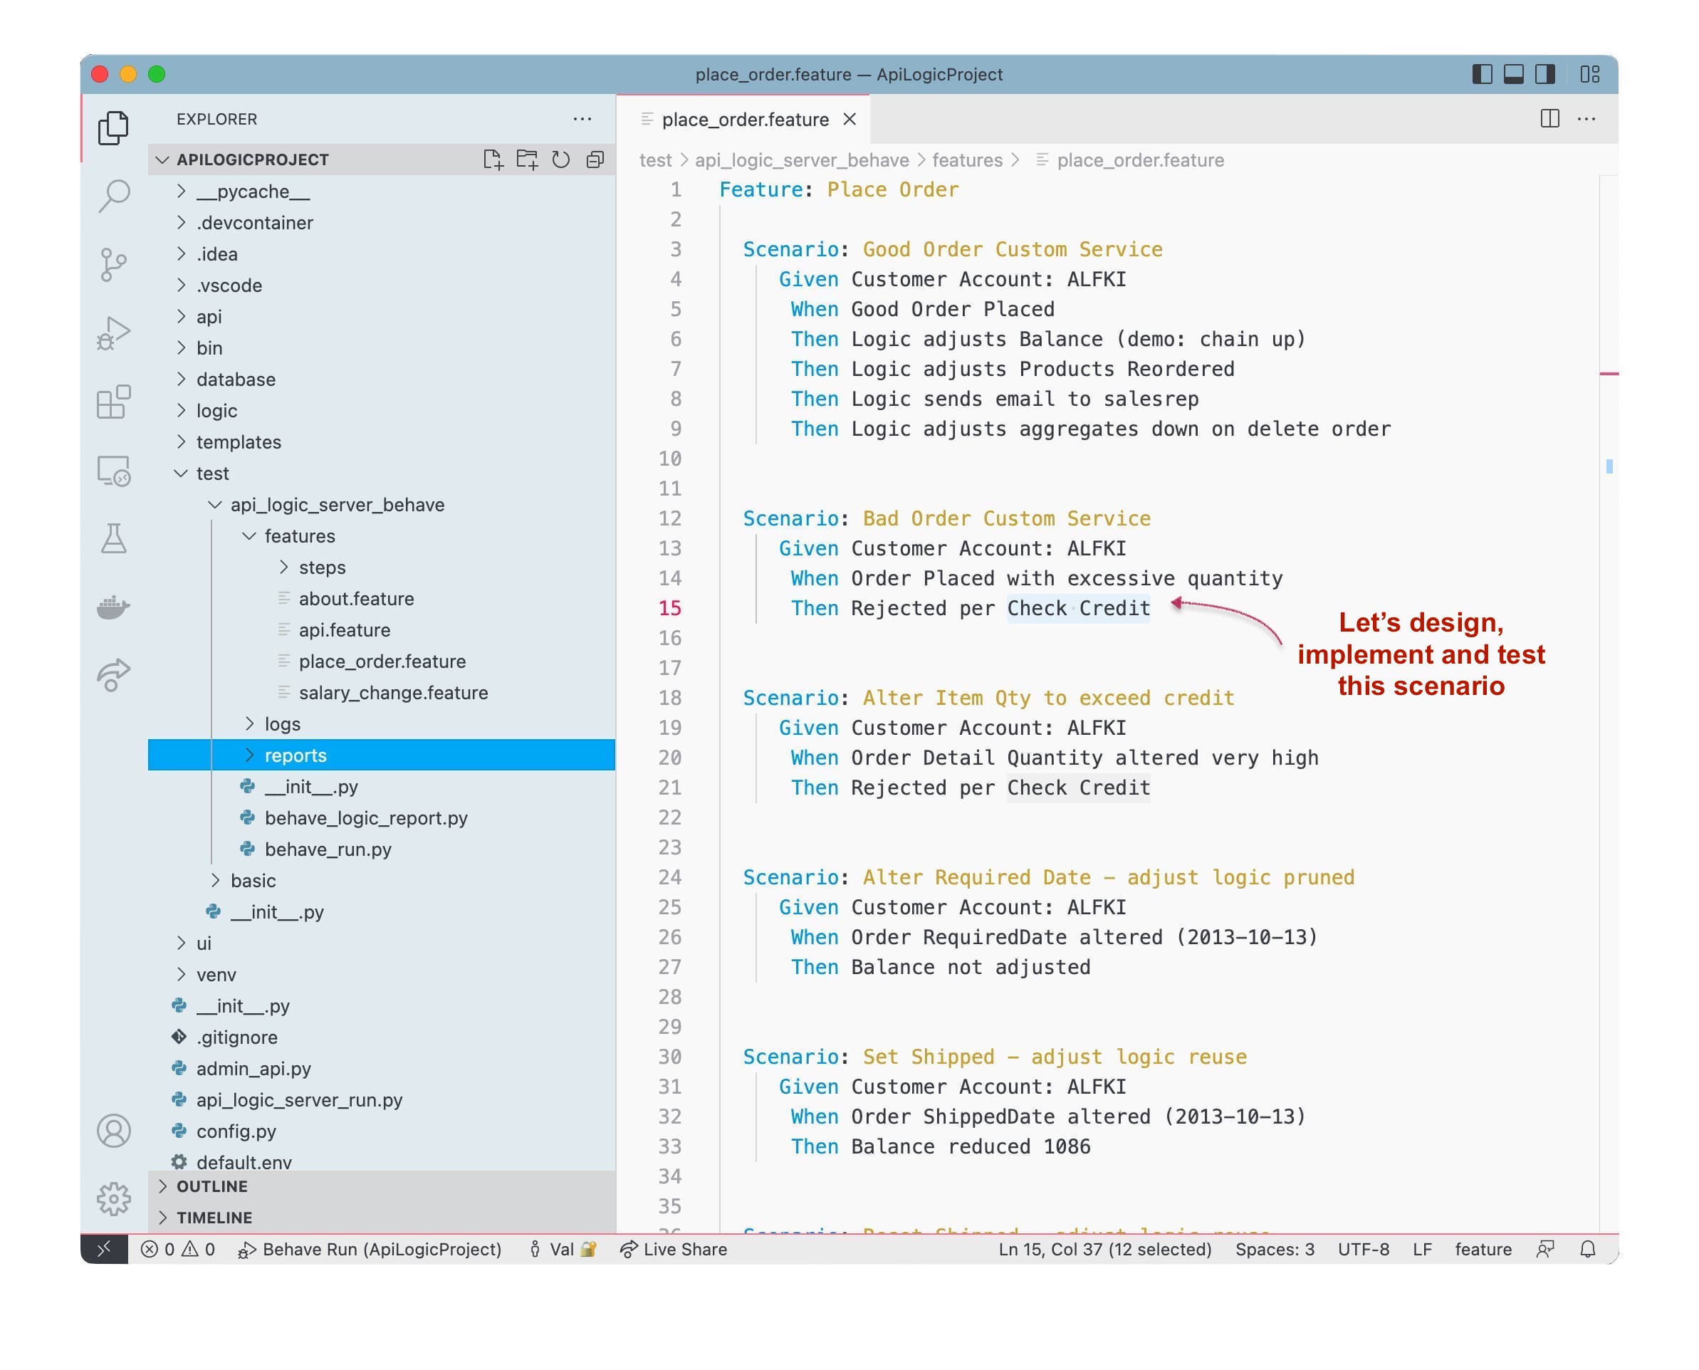Collapse the features folder

[x=299, y=536]
